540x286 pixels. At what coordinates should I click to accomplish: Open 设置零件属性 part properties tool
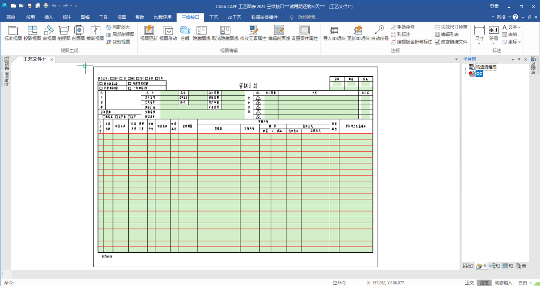[305, 33]
